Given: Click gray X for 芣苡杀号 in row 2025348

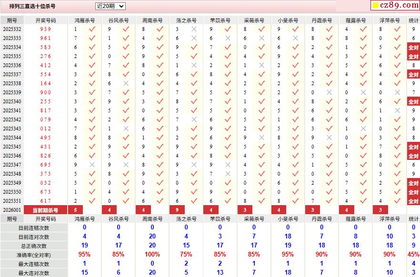Looking at the screenshot, I should (x=228, y=174).
